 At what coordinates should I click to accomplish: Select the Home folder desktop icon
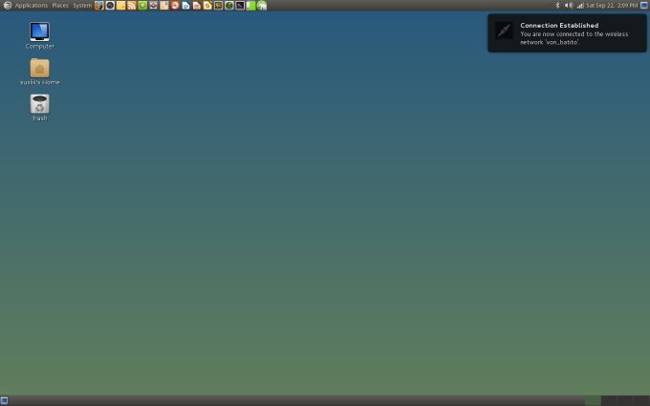click(40, 72)
